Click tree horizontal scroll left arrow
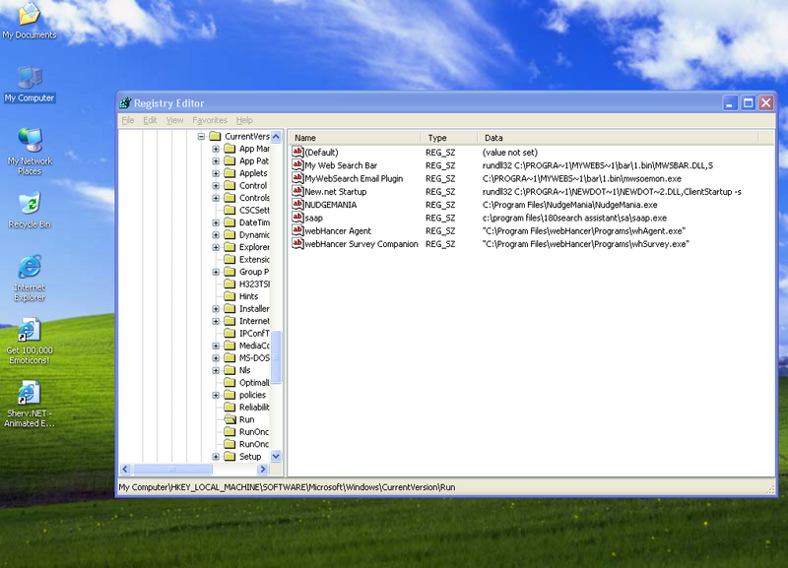Image resolution: width=788 pixels, height=568 pixels. click(126, 469)
